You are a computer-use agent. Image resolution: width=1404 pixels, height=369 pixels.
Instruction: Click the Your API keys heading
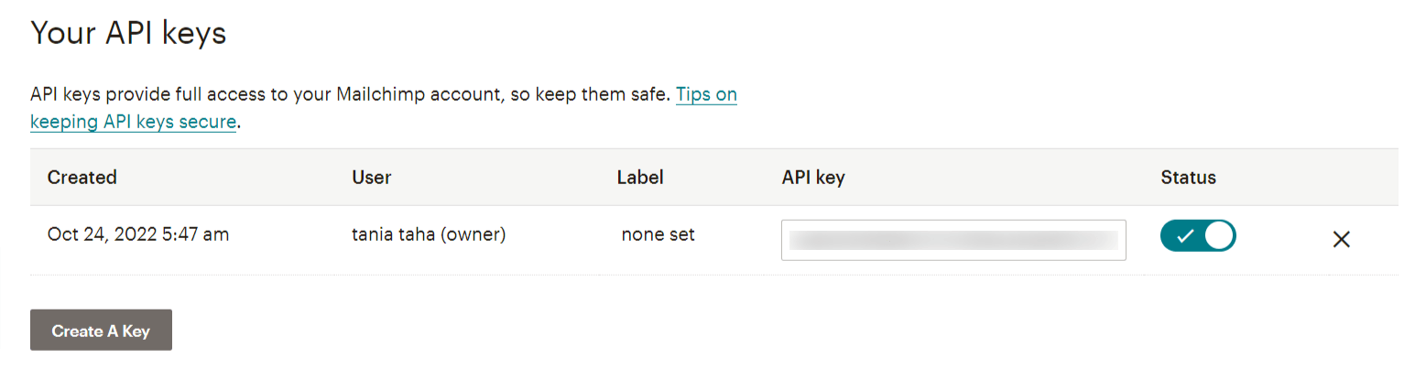[x=128, y=34]
